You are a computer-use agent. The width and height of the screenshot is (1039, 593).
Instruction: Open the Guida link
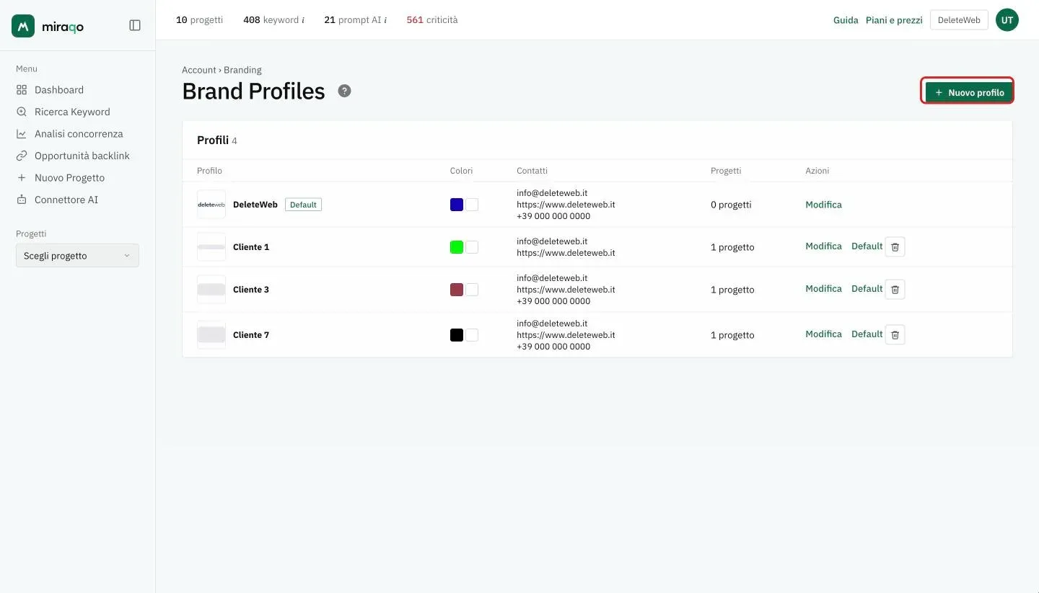846,20
